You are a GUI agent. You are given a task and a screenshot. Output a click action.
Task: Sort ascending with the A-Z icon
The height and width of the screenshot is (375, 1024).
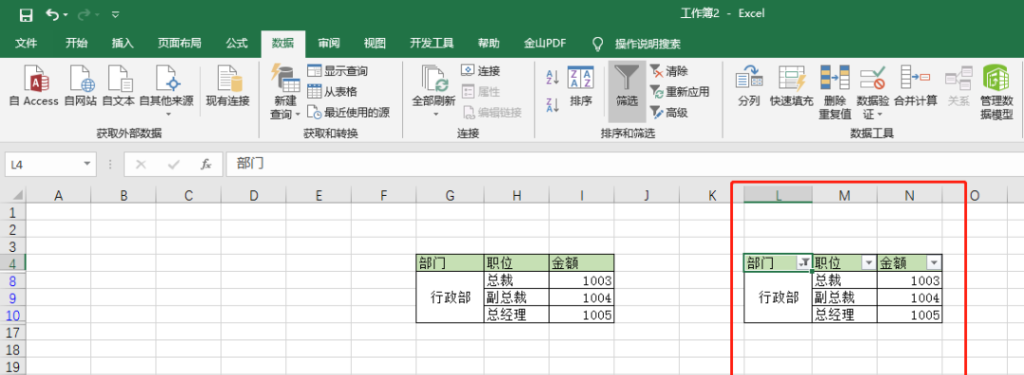[x=552, y=77]
